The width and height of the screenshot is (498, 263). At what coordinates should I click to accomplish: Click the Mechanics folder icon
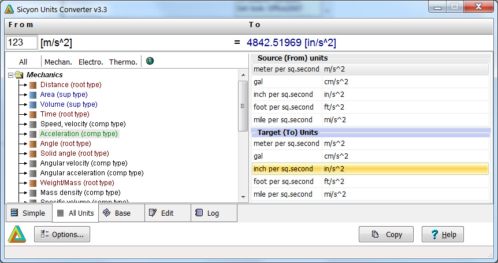pos(19,75)
